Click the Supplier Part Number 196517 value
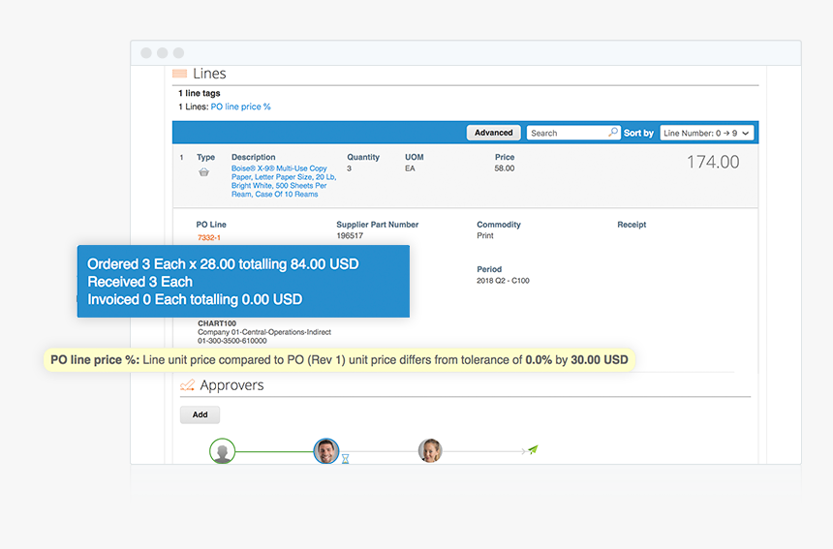Image resolution: width=833 pixels, height=549 pixels. [x=349, y=235]
